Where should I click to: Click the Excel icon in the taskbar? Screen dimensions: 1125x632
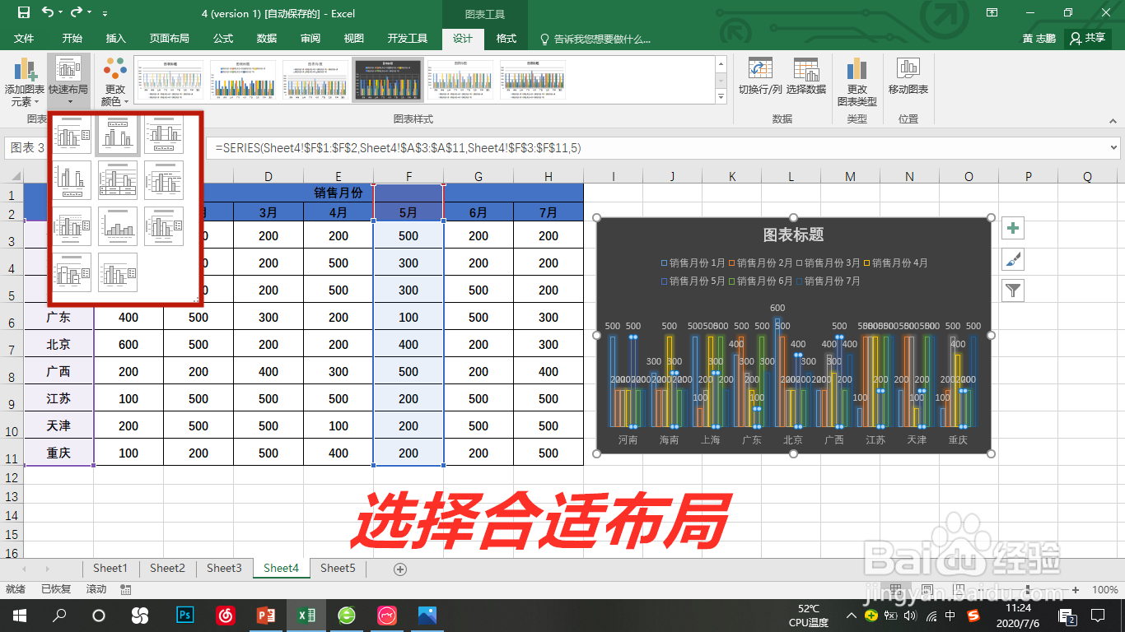(306, 615)
